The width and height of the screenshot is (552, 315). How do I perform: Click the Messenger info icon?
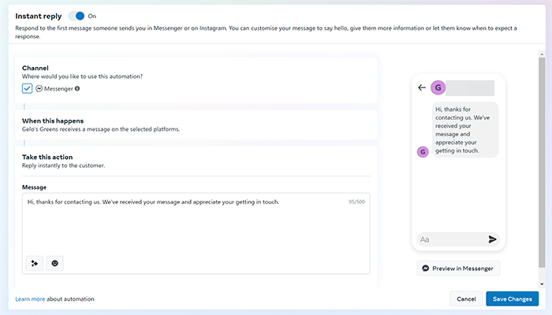(77, 88)
